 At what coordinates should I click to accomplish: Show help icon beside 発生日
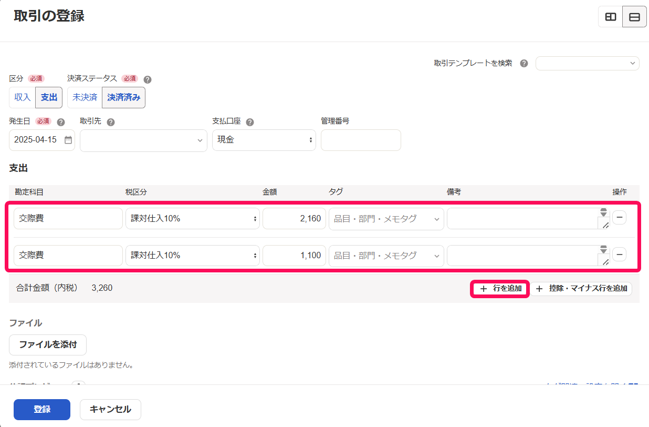[x=61, y=122]
